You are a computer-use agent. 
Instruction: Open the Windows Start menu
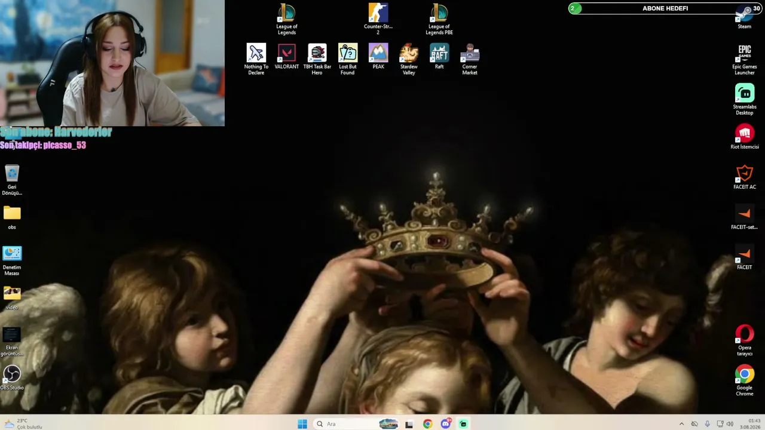[302, 424]
